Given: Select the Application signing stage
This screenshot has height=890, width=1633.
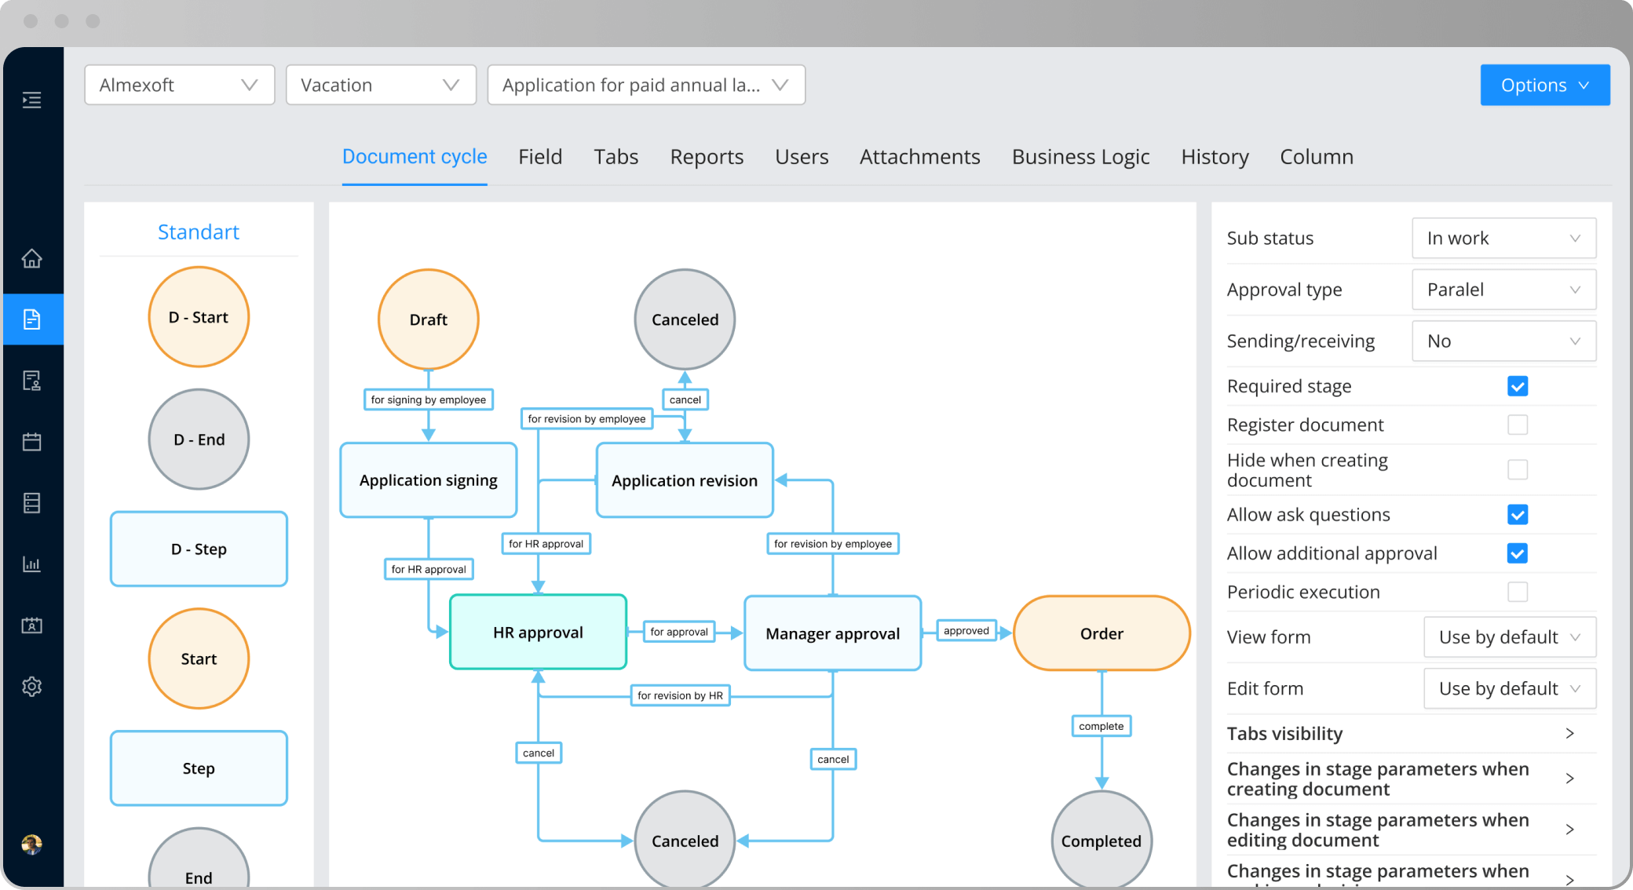Looking at the screenshot, I should point(429,480).
